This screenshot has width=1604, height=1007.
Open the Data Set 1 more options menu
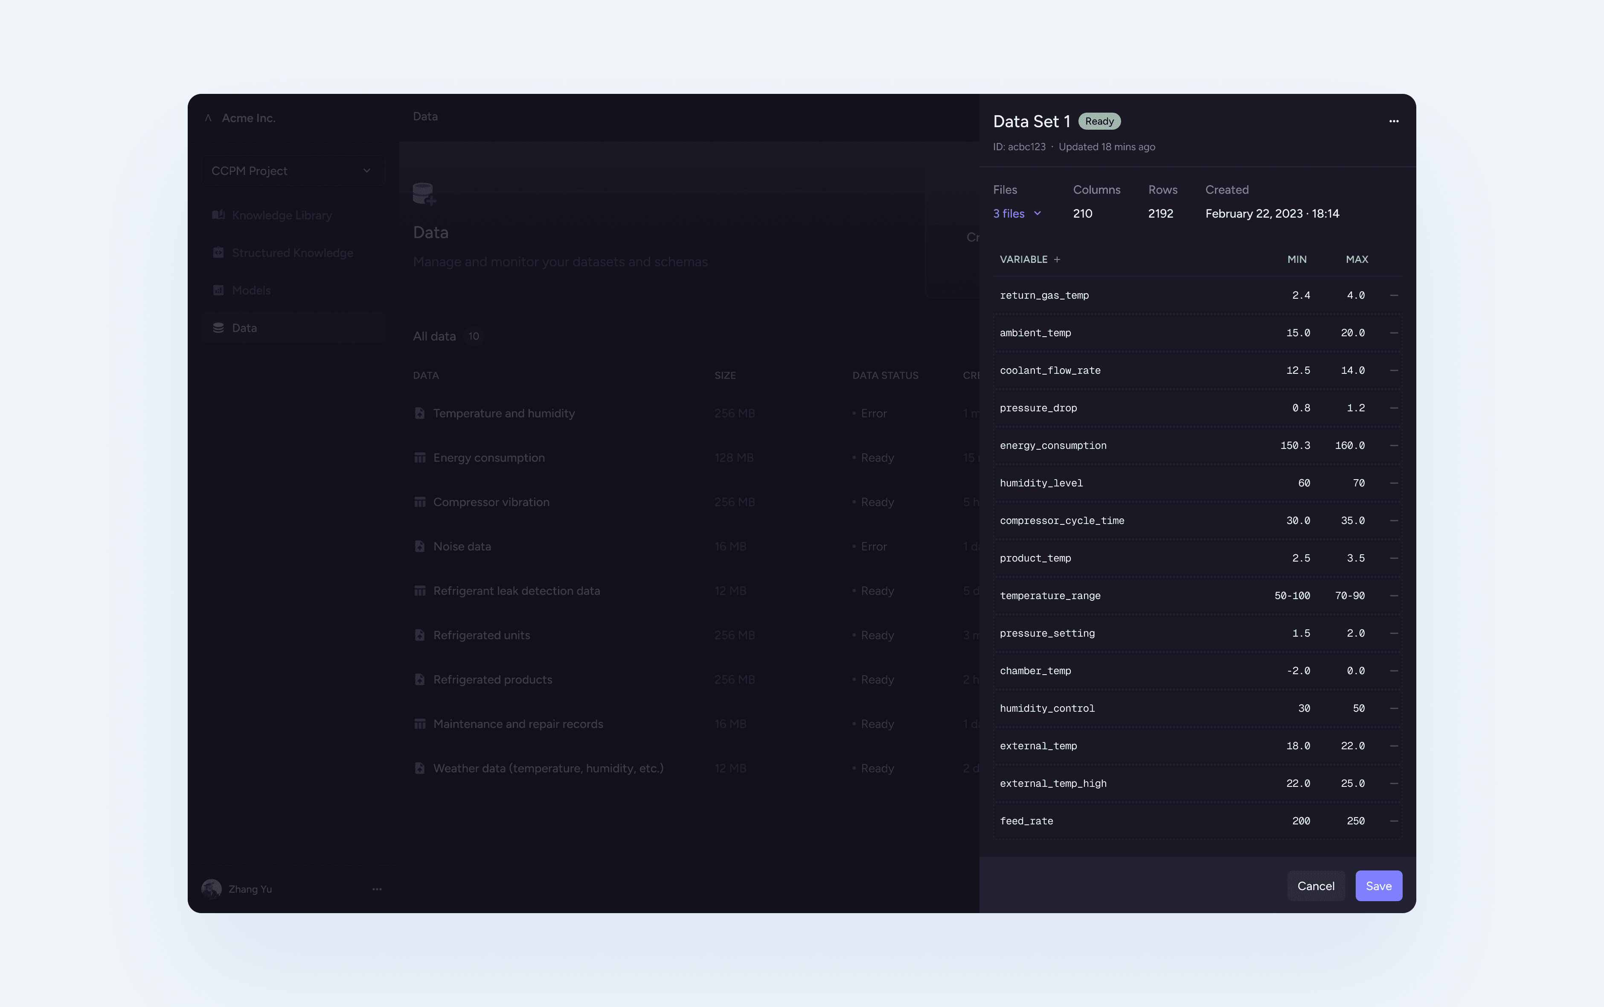(1394, 121)
